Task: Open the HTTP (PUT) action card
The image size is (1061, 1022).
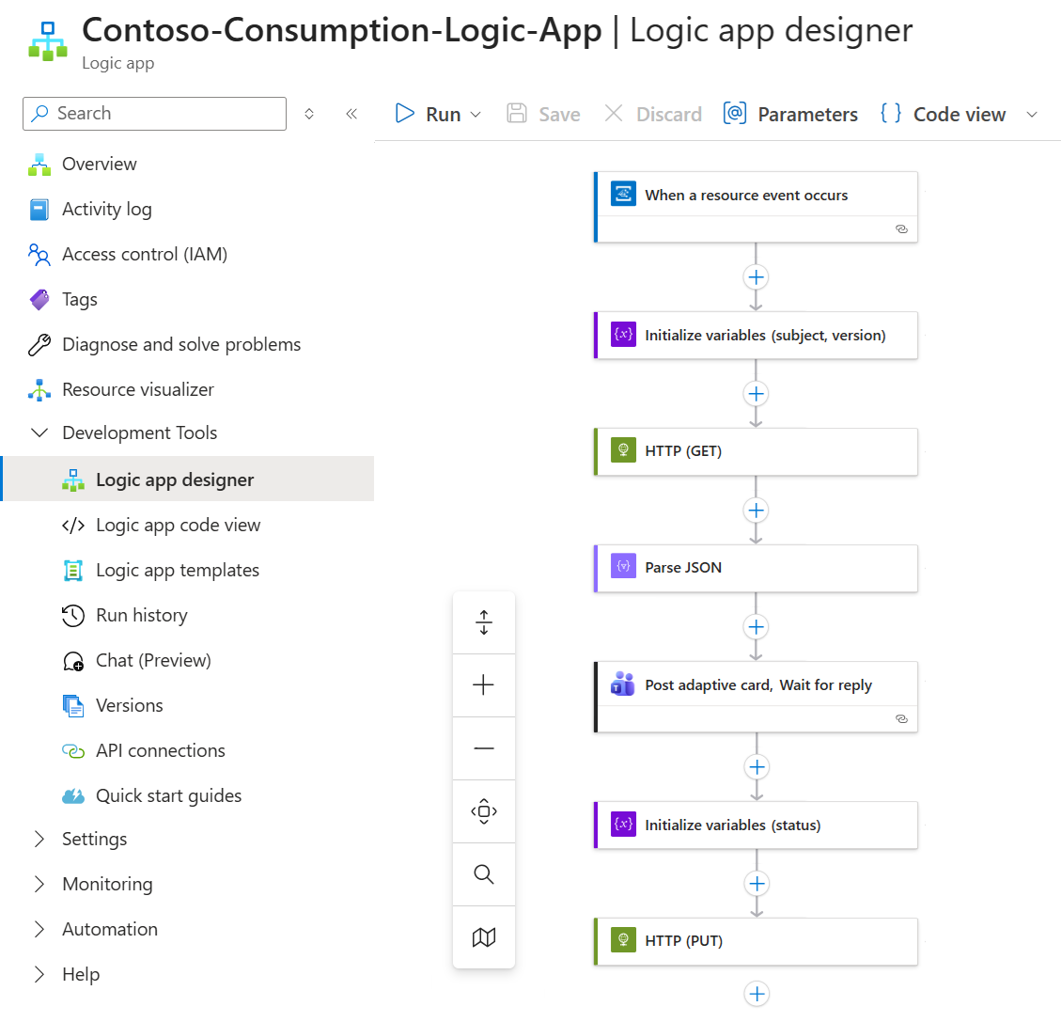Action: (756, 941)
